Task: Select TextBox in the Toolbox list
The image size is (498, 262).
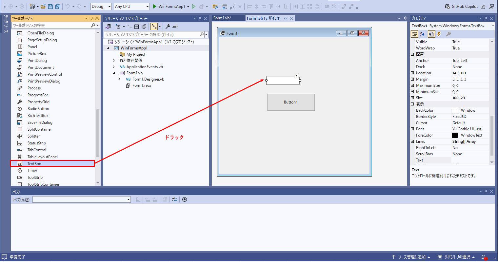Action: click(x=34, y=164)
